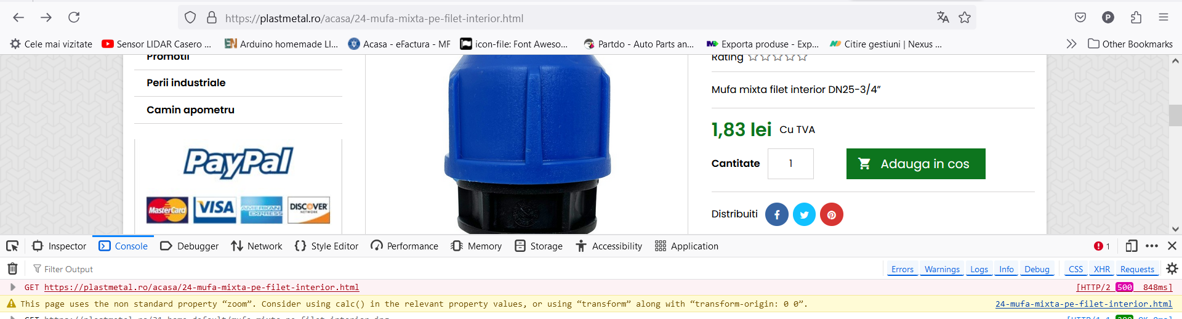
Task: Open console settings gear
Action: [x=1172, y=269]
